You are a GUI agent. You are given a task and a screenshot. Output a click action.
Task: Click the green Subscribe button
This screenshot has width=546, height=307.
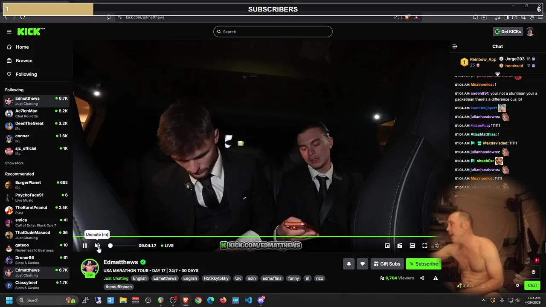(x=424, y=264)
